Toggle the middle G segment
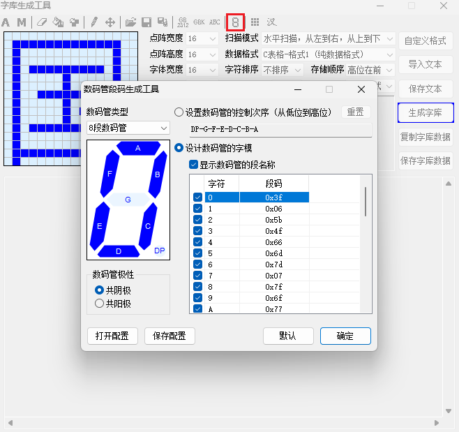 (128, 200)
